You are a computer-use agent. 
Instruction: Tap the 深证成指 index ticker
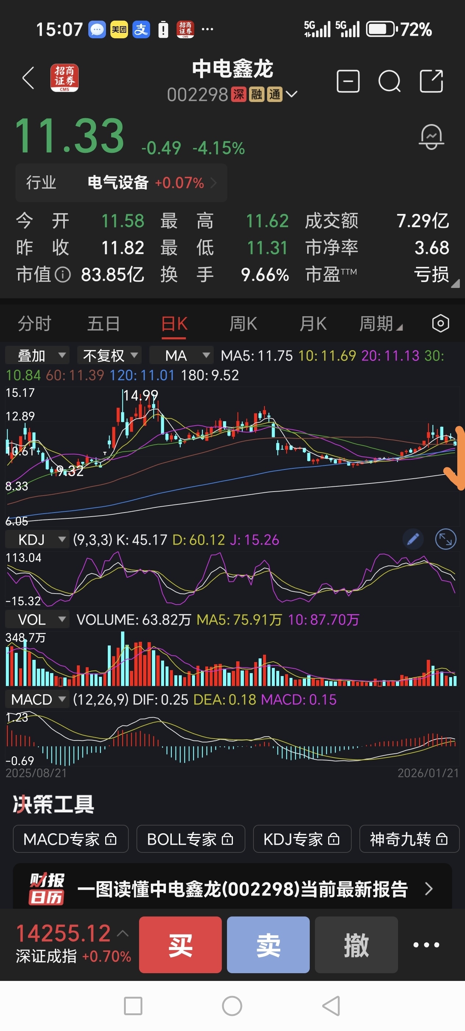click(x=73, y=944)
